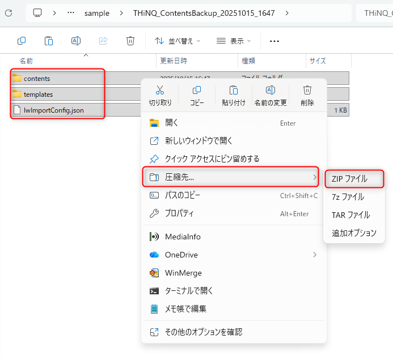The image size is (393, 356).
Task: Click the toolbar Copy icon
Action: click(x=22, y=41)
